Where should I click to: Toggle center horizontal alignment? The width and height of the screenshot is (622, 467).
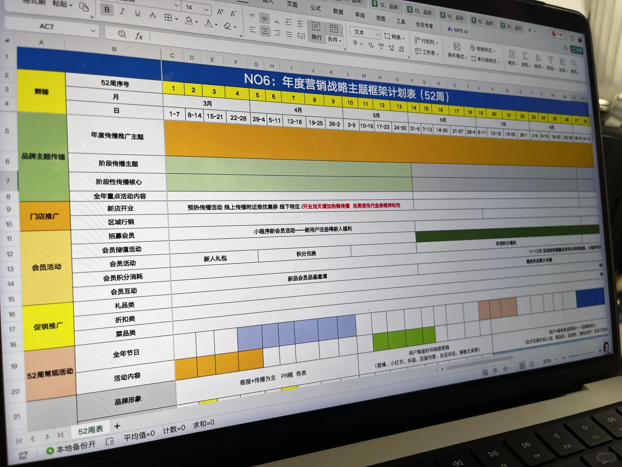click(x=265, y=31)
